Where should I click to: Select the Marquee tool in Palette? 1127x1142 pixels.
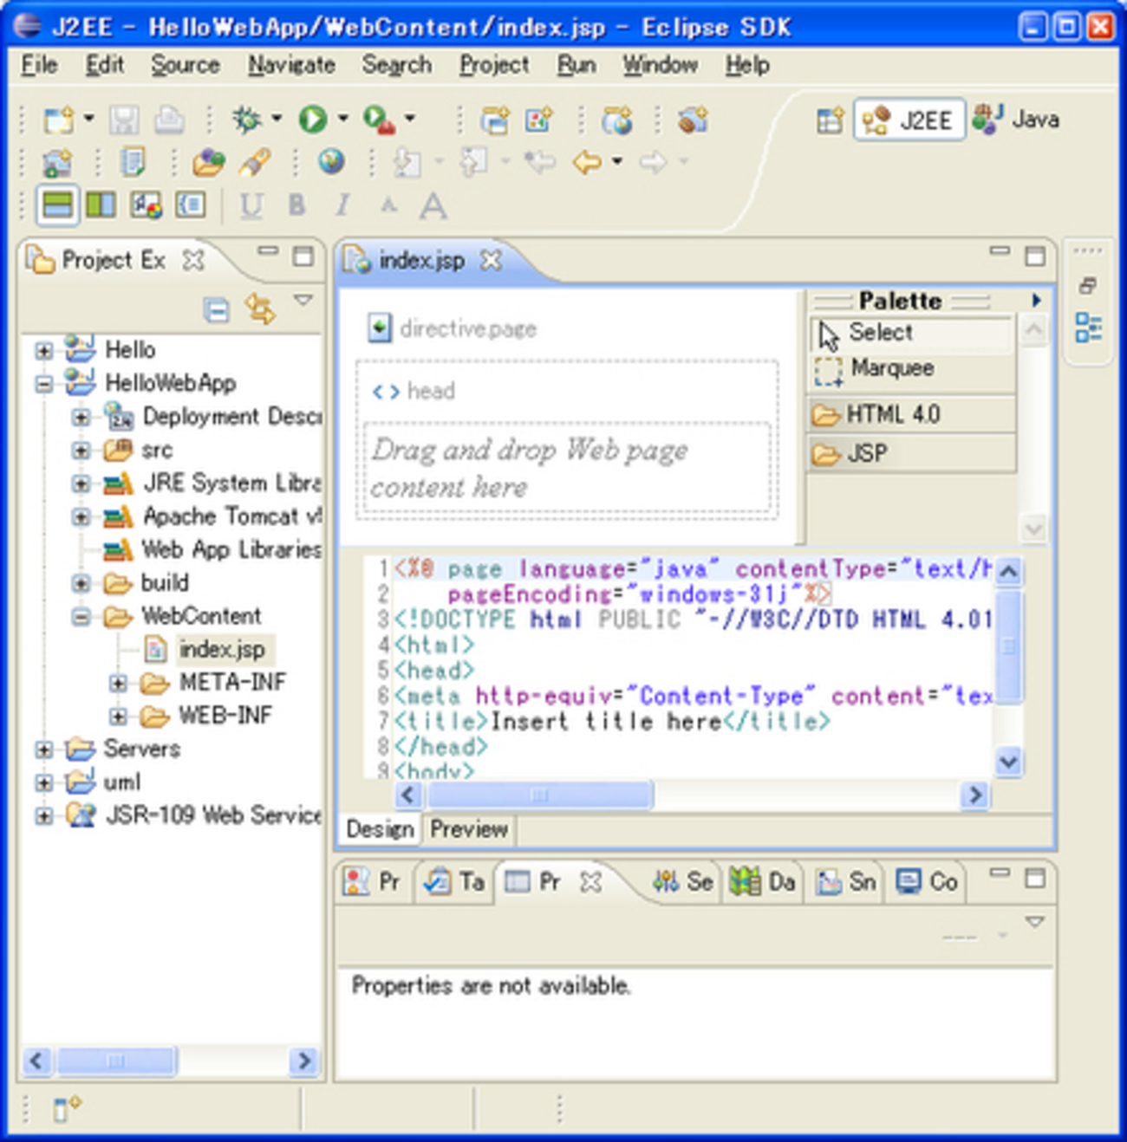coord(910,369)
